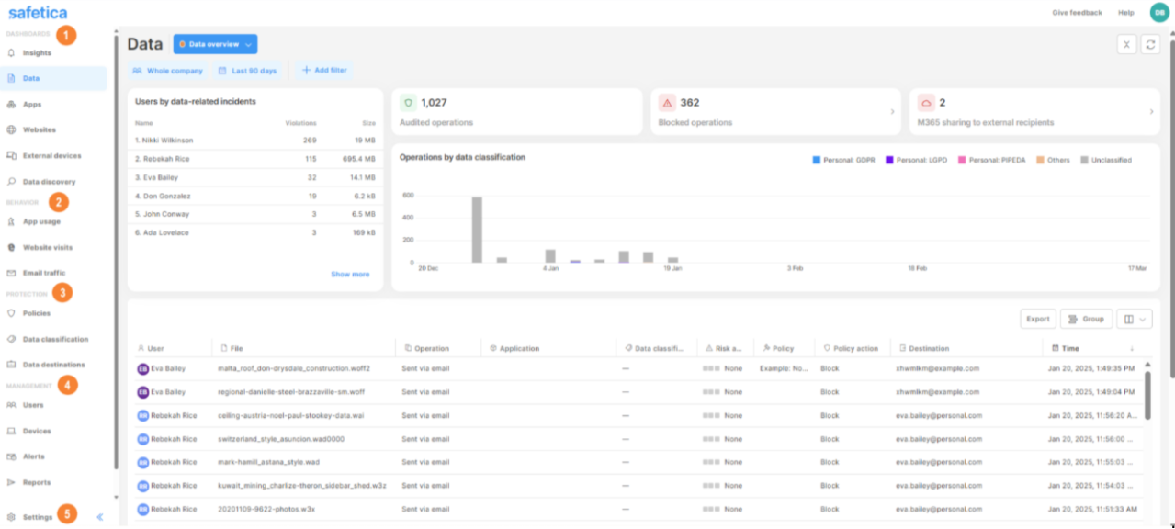
Task: Click the Others color swatch in legend
Action: click(x=1041, y=160)
